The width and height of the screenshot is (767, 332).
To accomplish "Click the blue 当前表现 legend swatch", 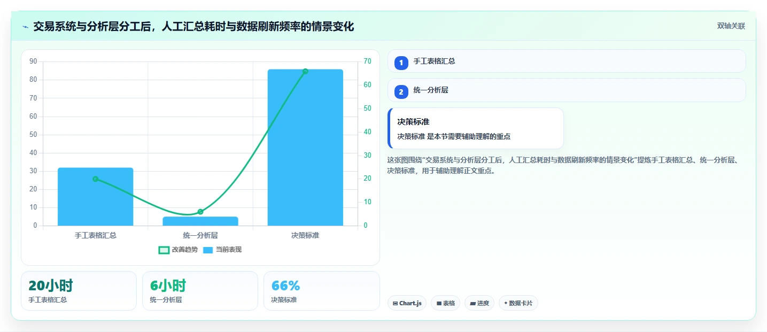I will [208, 250].
